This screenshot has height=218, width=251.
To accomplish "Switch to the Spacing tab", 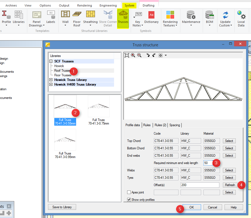I will tap(175, 125).
